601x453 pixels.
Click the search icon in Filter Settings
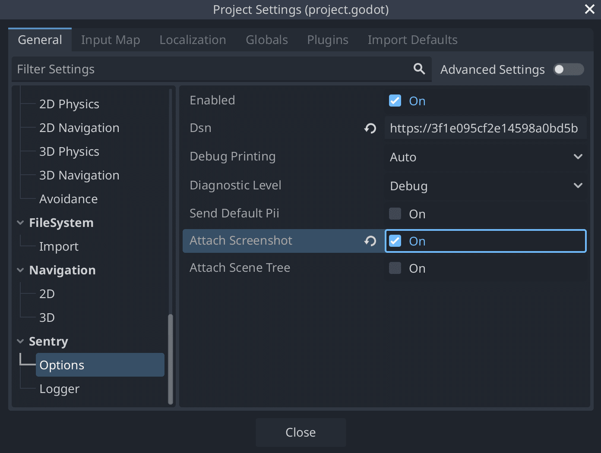418,69
